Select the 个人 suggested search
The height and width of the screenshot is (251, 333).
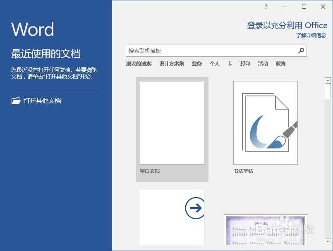(x=215, y=64)
